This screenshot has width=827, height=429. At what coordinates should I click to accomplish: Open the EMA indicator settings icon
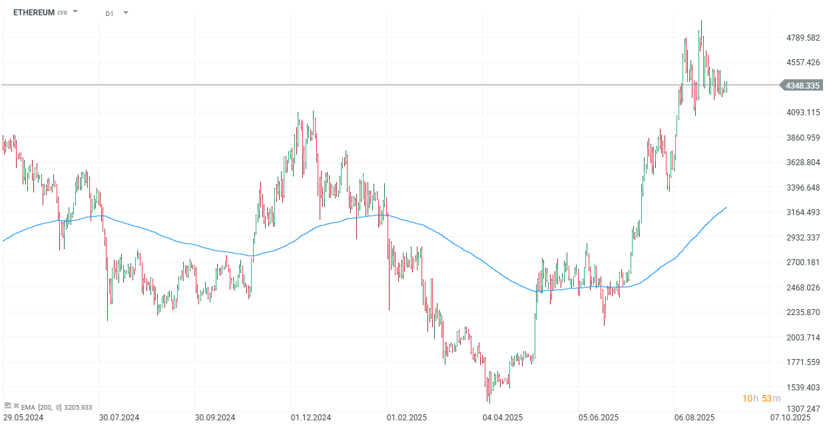point(8,406)
